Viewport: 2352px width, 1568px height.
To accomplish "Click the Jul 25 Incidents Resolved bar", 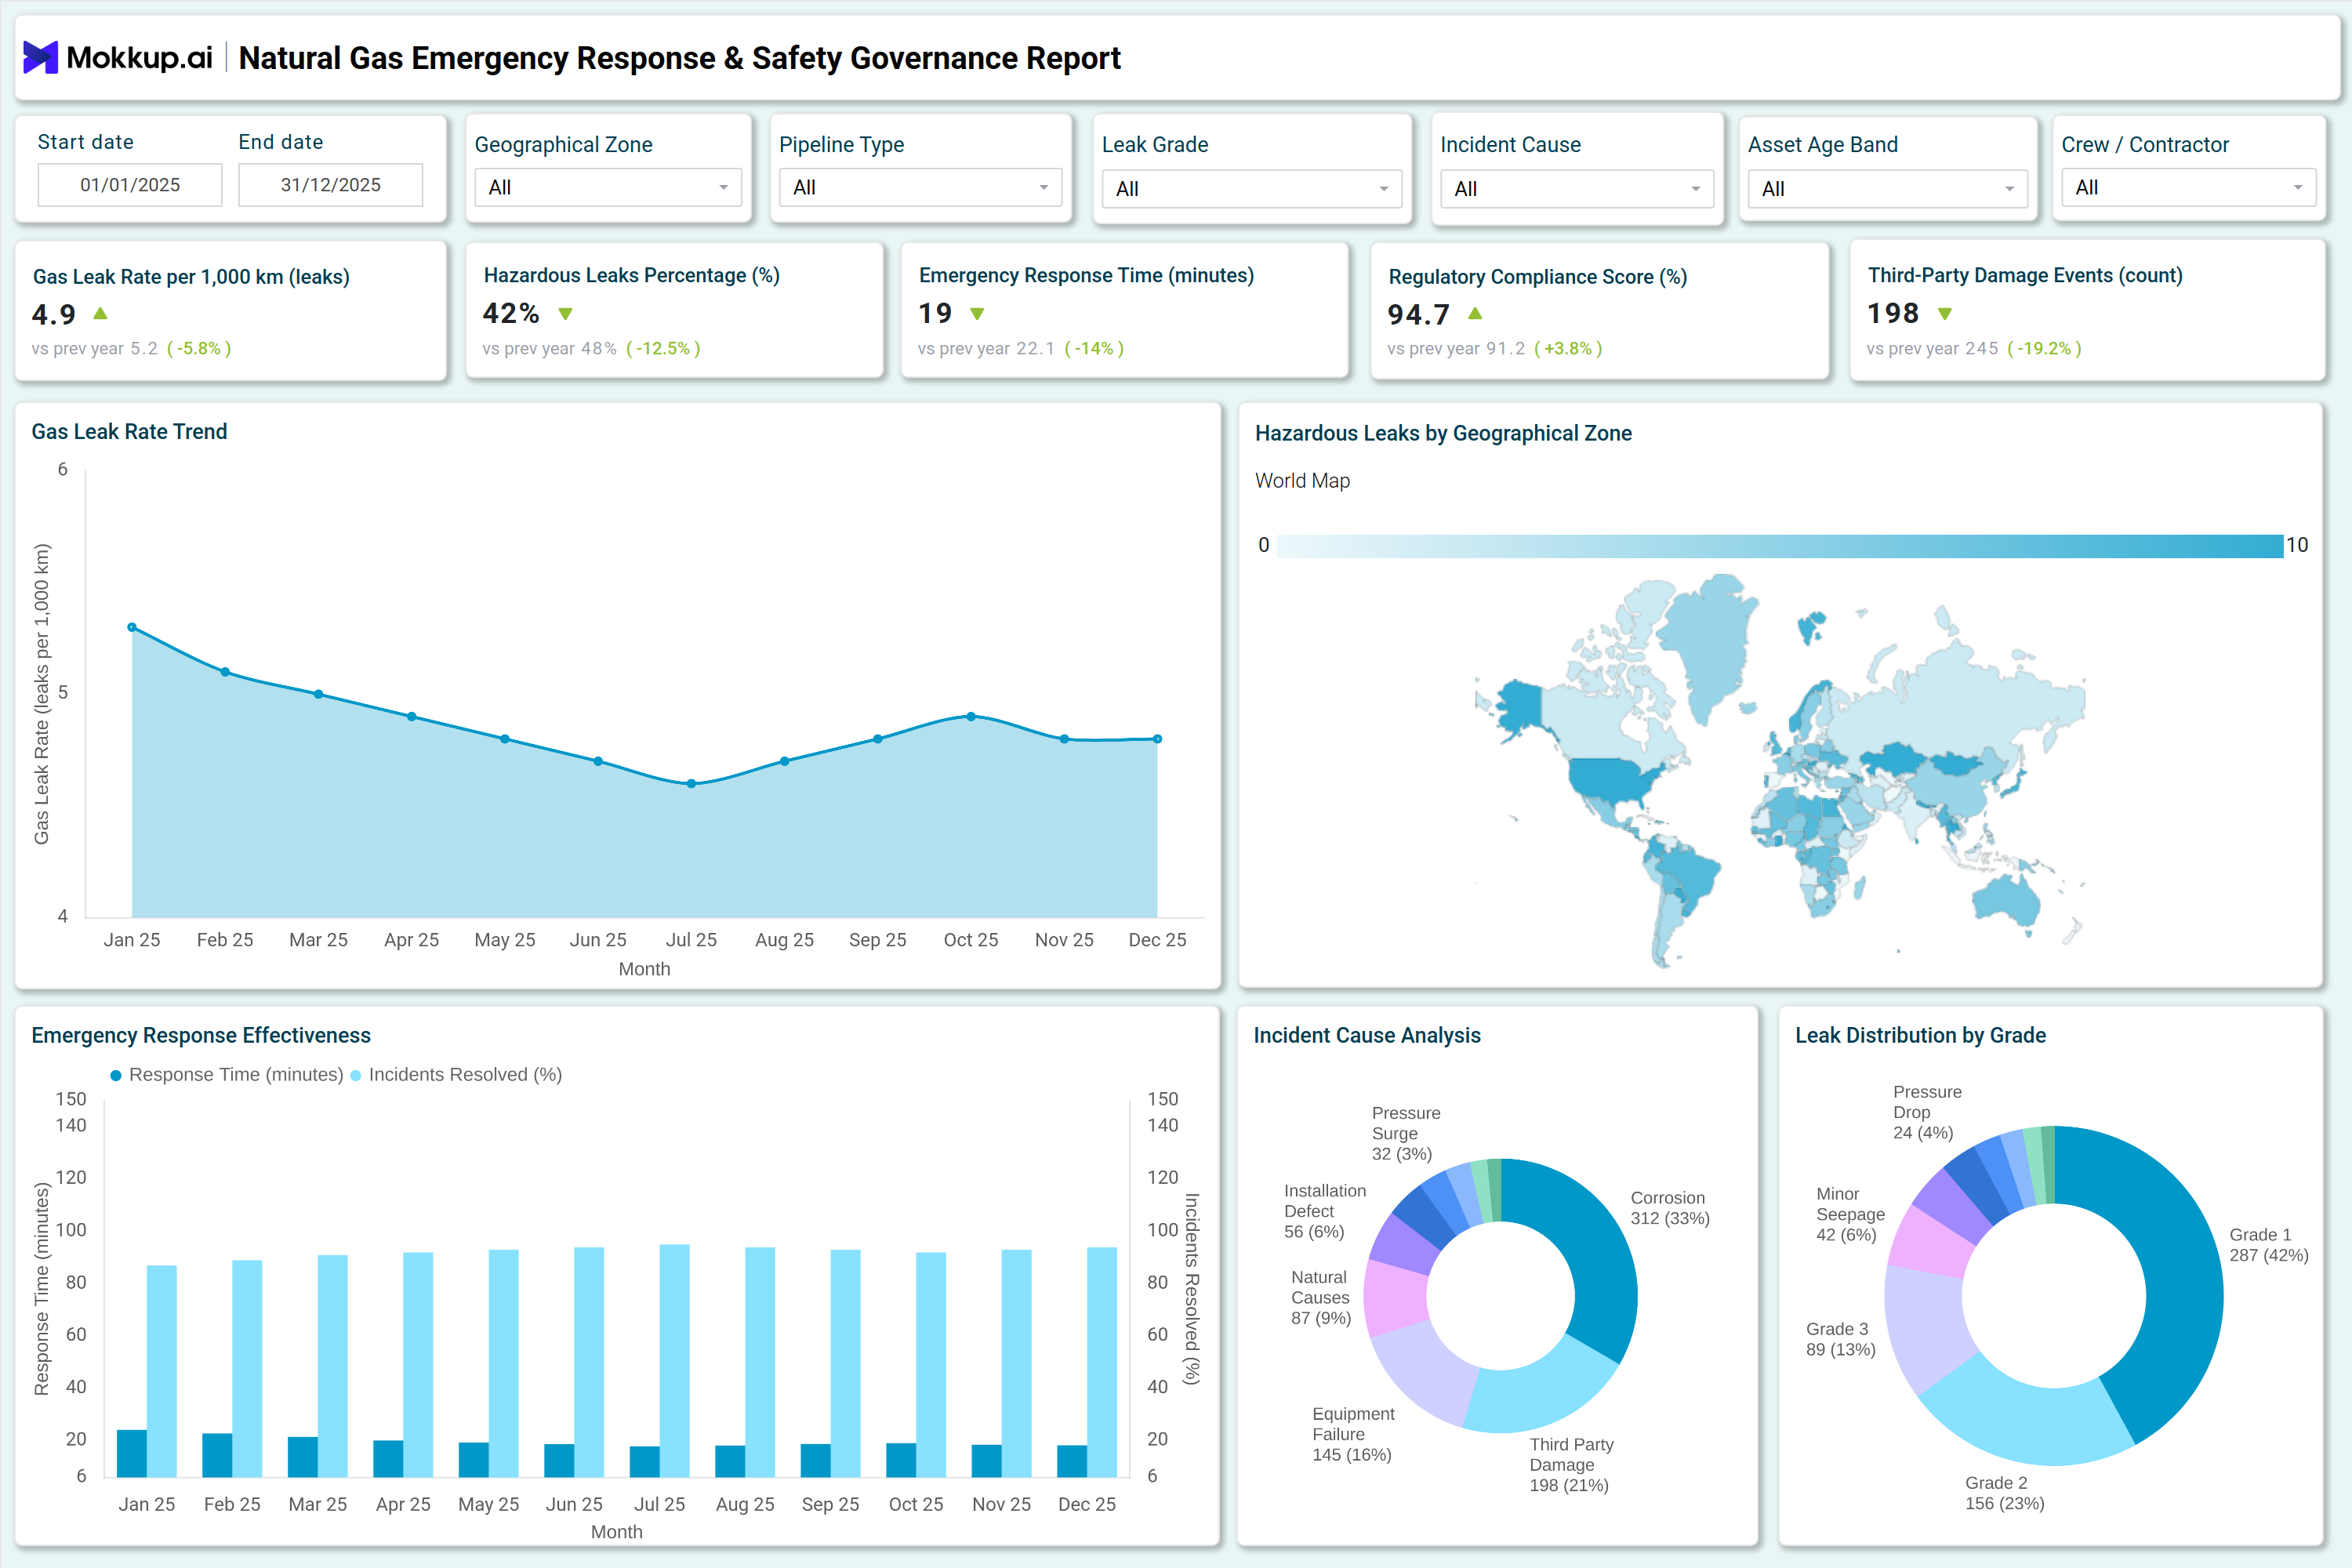I will coord(675,1361).
